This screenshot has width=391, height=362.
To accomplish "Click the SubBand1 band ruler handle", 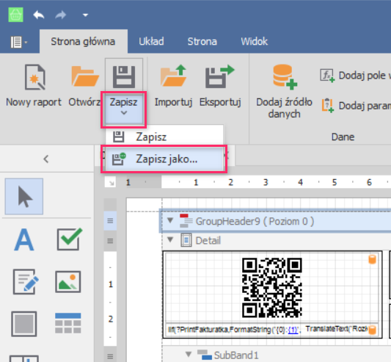I will (110, 356).
